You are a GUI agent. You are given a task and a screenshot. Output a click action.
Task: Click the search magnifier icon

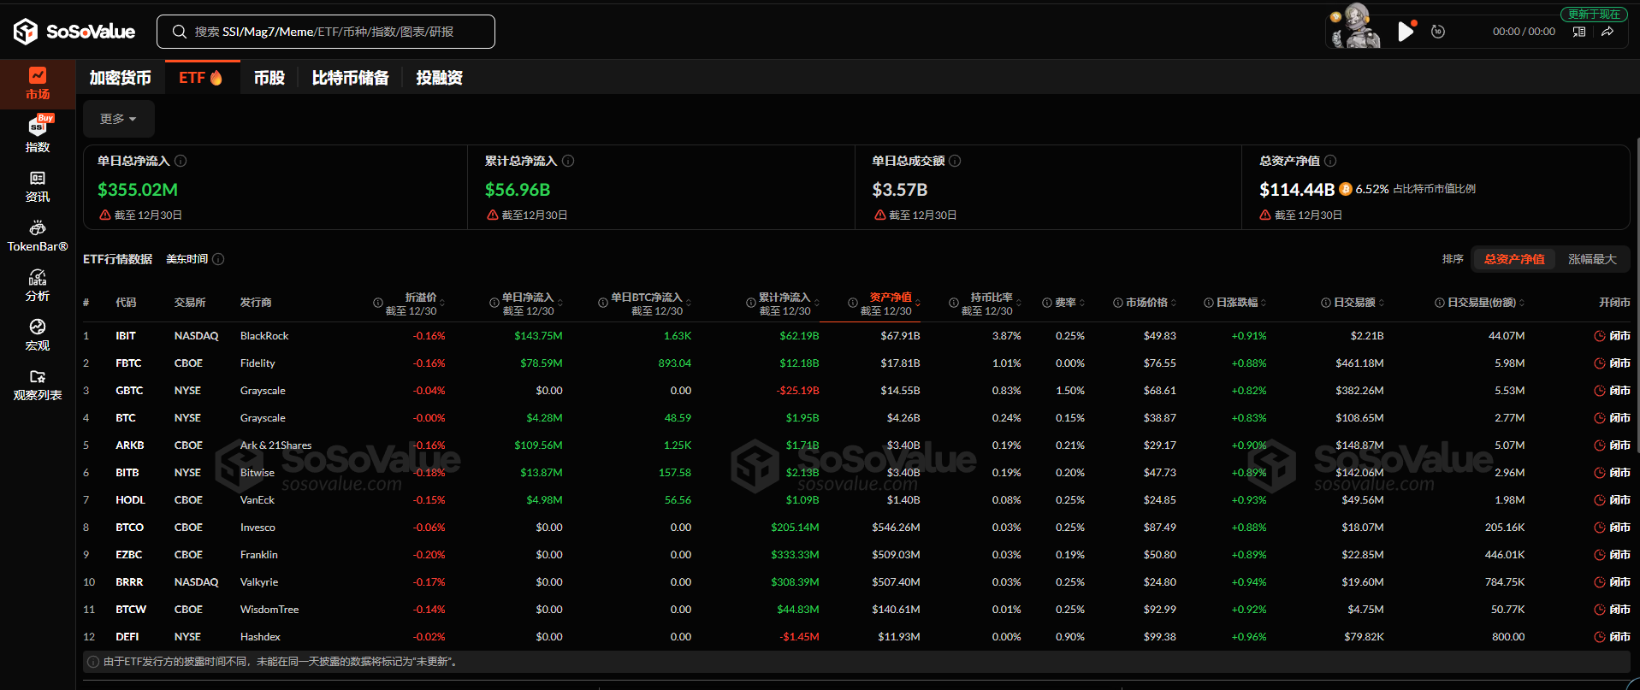180,32
